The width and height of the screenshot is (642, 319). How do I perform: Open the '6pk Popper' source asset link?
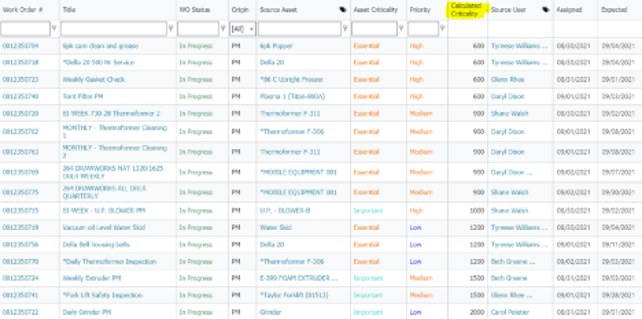point(276,46)
